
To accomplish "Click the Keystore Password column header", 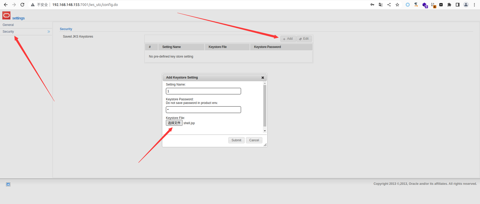I will pyautogui.click(x=281, y=47).
